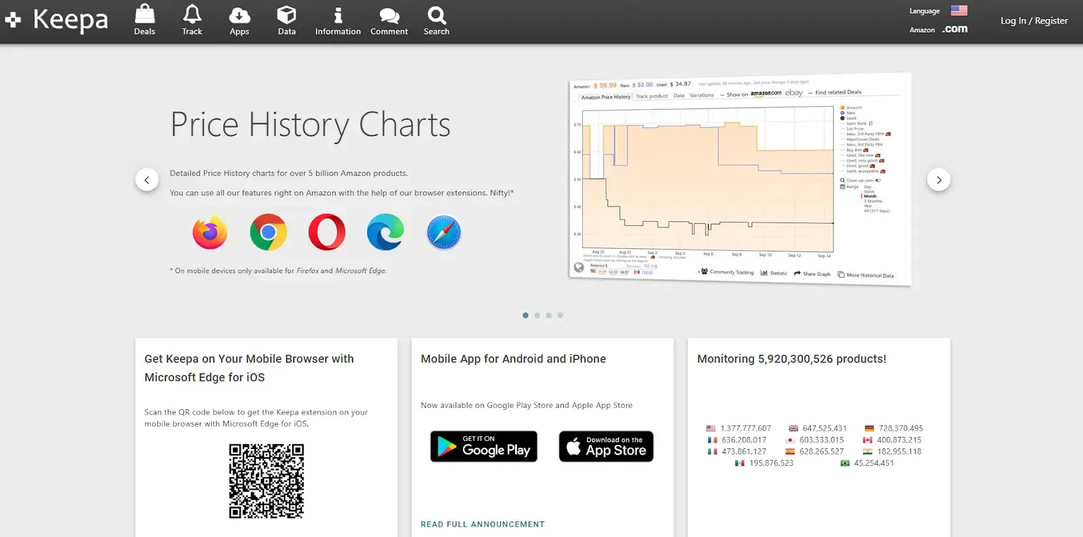Click 'Detailed Price History charts' description text
Viewport: 1083px width, 537px height.
pyautogui.click(x=288, y=173)
